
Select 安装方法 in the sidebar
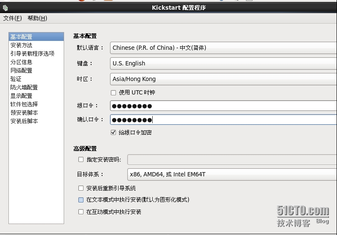click(x=36, y=45)
